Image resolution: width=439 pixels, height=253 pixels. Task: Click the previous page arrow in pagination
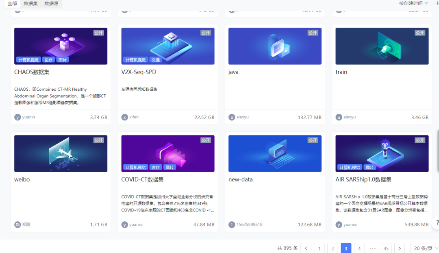pyautogui.click(x=306, y=248)
